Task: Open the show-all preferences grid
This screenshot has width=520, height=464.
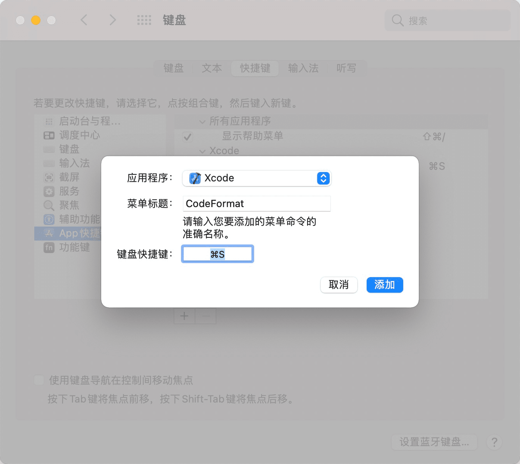Action: click(144, 20)
